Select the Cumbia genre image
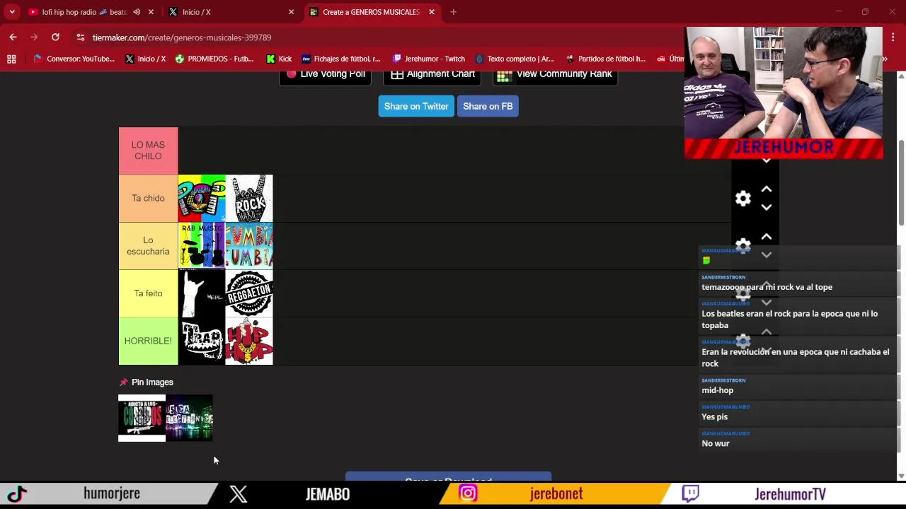Image resolution: width=906 pixels, height=509 pixels. pos(249,245)
